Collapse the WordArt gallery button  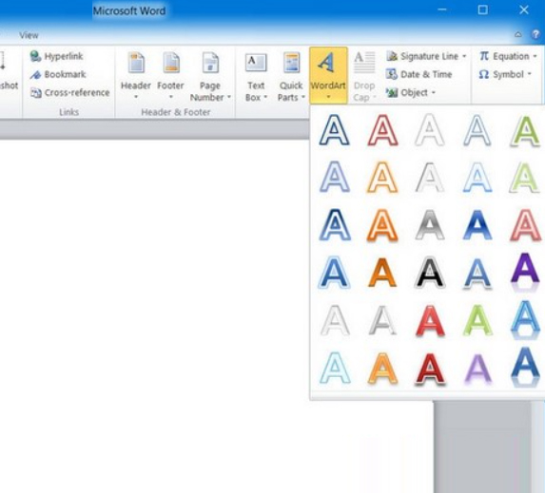pos(328,75)
